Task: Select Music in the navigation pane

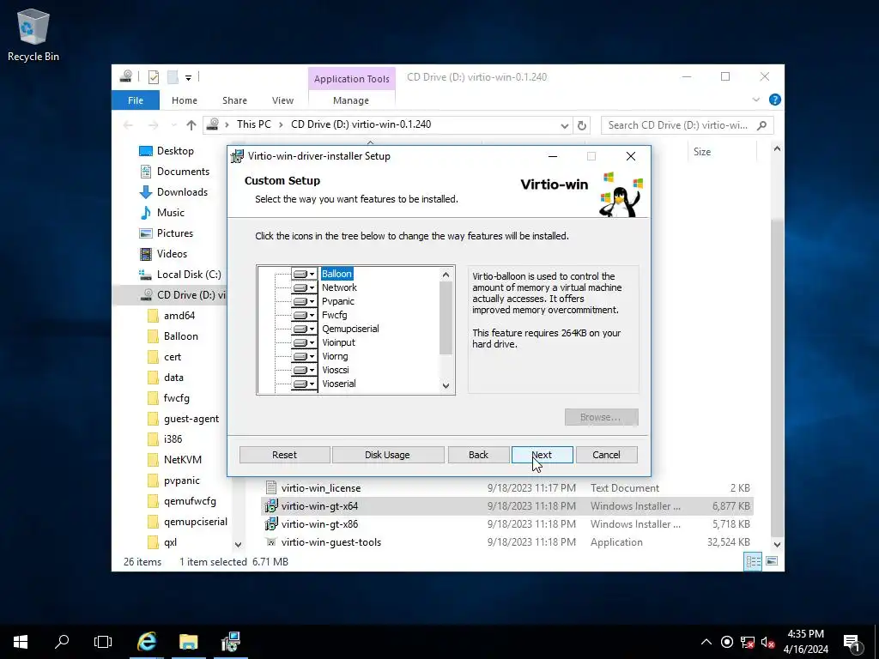Action: click(x=171, y=213)
